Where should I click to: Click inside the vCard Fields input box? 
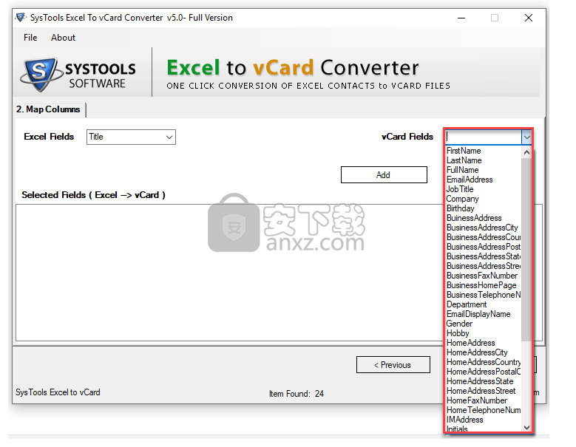tap(484, 137)
